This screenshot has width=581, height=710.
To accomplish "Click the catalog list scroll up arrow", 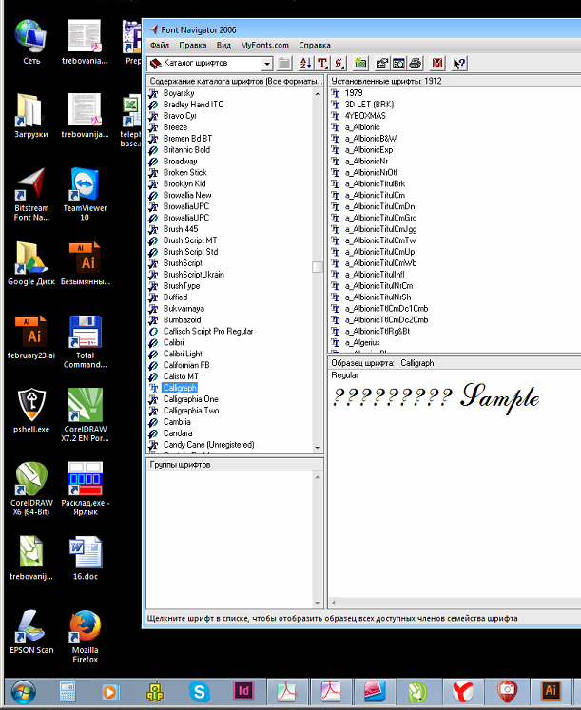I will [318, 93].
